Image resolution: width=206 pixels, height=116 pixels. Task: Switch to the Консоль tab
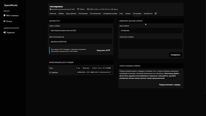[x=53, y=14]
